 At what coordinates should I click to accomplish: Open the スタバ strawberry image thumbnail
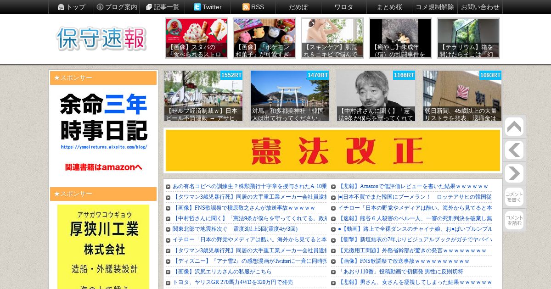coord(197,38)
